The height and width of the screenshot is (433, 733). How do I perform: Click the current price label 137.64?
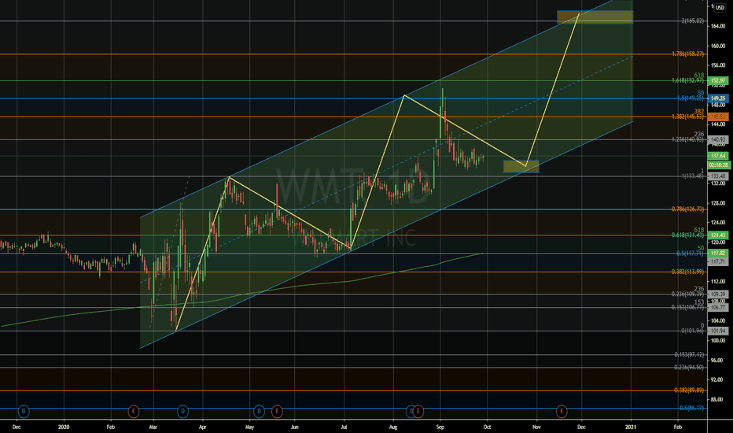(718, 156)
